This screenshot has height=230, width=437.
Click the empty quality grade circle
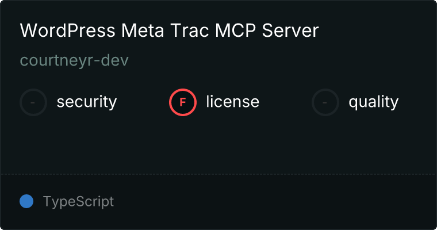(325, 102)
